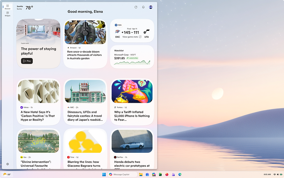Open the user profile avatar
Screen dimensions: 284x178
151,7
